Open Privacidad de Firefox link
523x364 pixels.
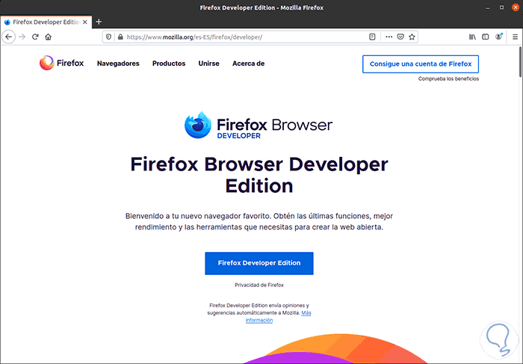pos(259,285)
